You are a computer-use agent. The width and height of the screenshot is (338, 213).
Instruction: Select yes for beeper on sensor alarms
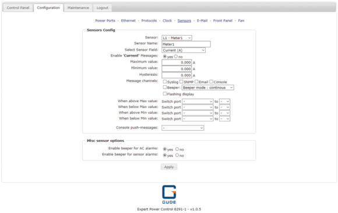(165, 155)
